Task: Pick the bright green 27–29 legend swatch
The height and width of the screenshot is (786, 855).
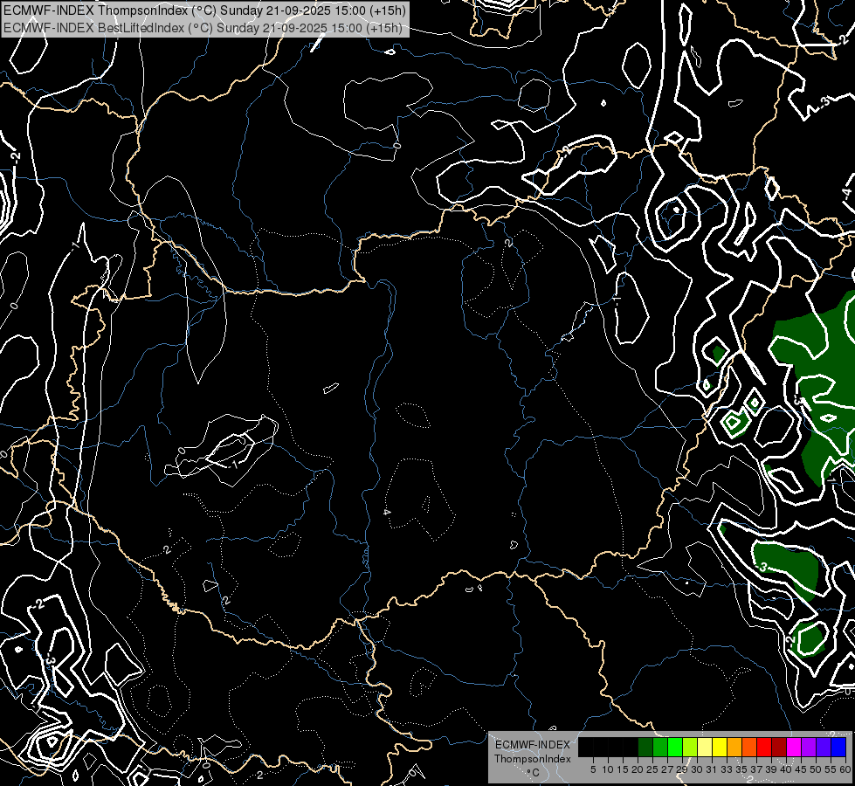Action: pyautogui.click(x=675, y=747)
